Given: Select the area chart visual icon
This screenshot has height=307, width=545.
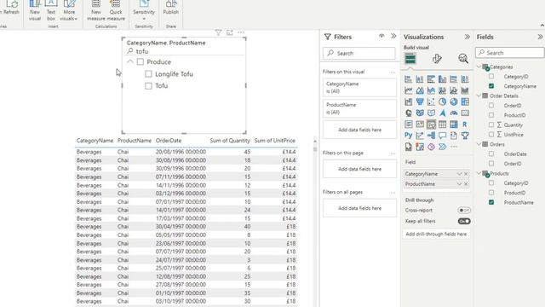Looking at the screenshot, I should pyautogui.click(x=420, y=90).
